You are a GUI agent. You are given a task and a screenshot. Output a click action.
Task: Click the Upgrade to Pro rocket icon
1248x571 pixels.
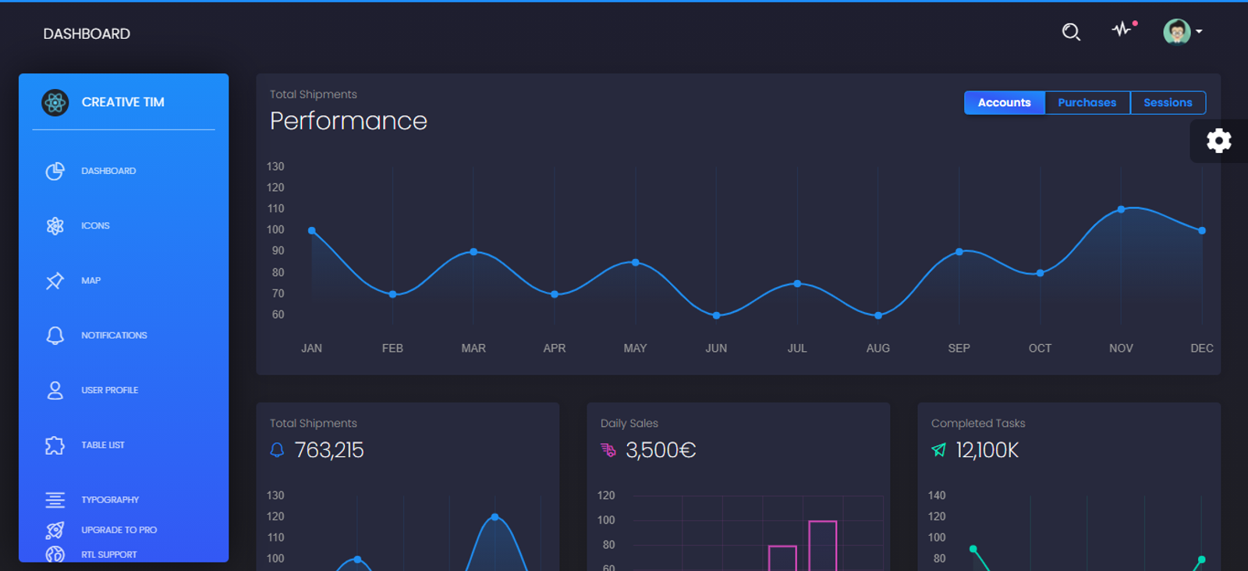click(x=55, y=530)
